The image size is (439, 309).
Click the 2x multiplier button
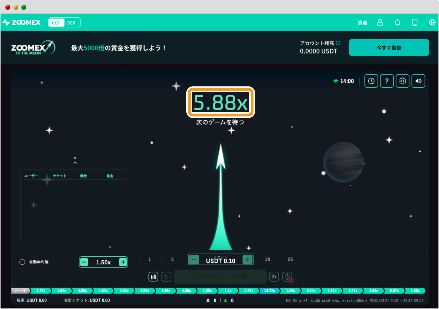pos(274,276)
